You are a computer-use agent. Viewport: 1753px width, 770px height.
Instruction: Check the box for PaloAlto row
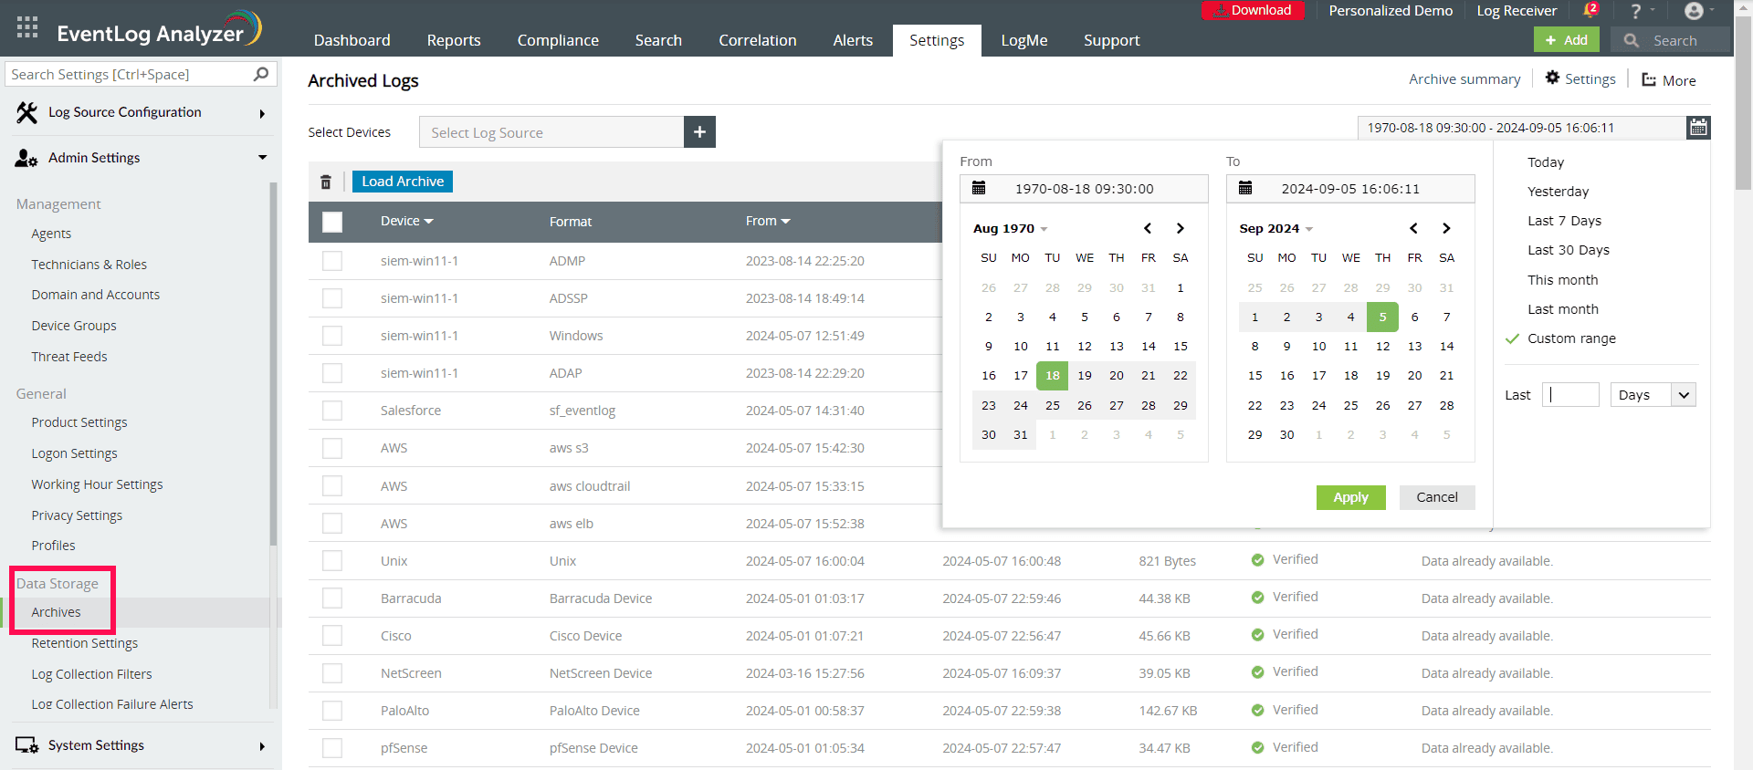[332, 711]
